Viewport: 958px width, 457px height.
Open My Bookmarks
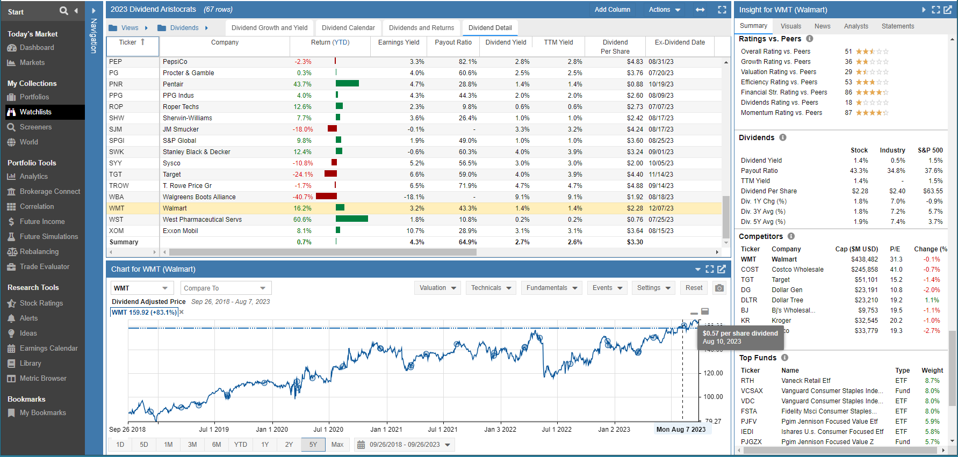click(x=42, y=412)
